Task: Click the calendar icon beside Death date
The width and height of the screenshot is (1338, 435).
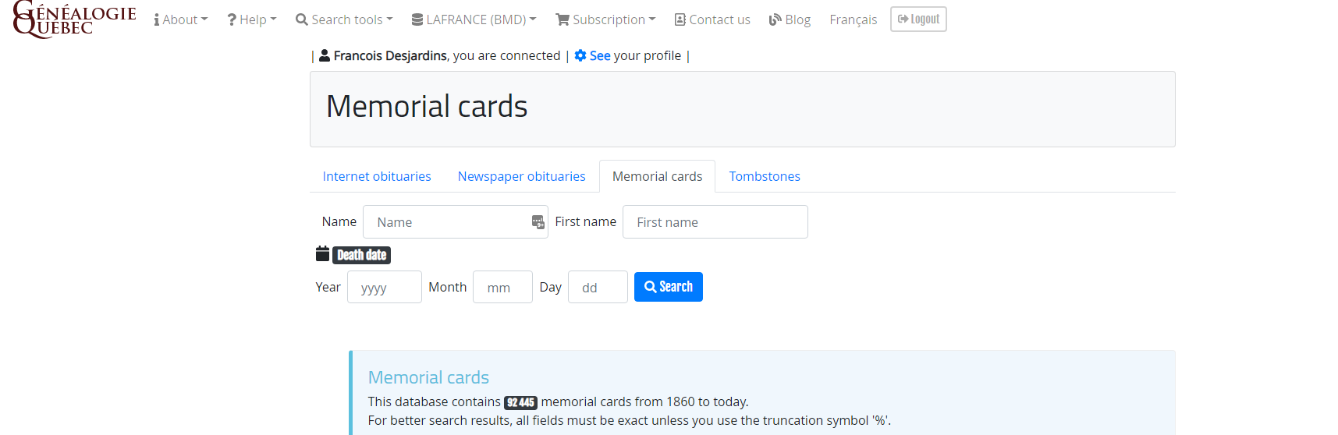Action: pos(322,253)
